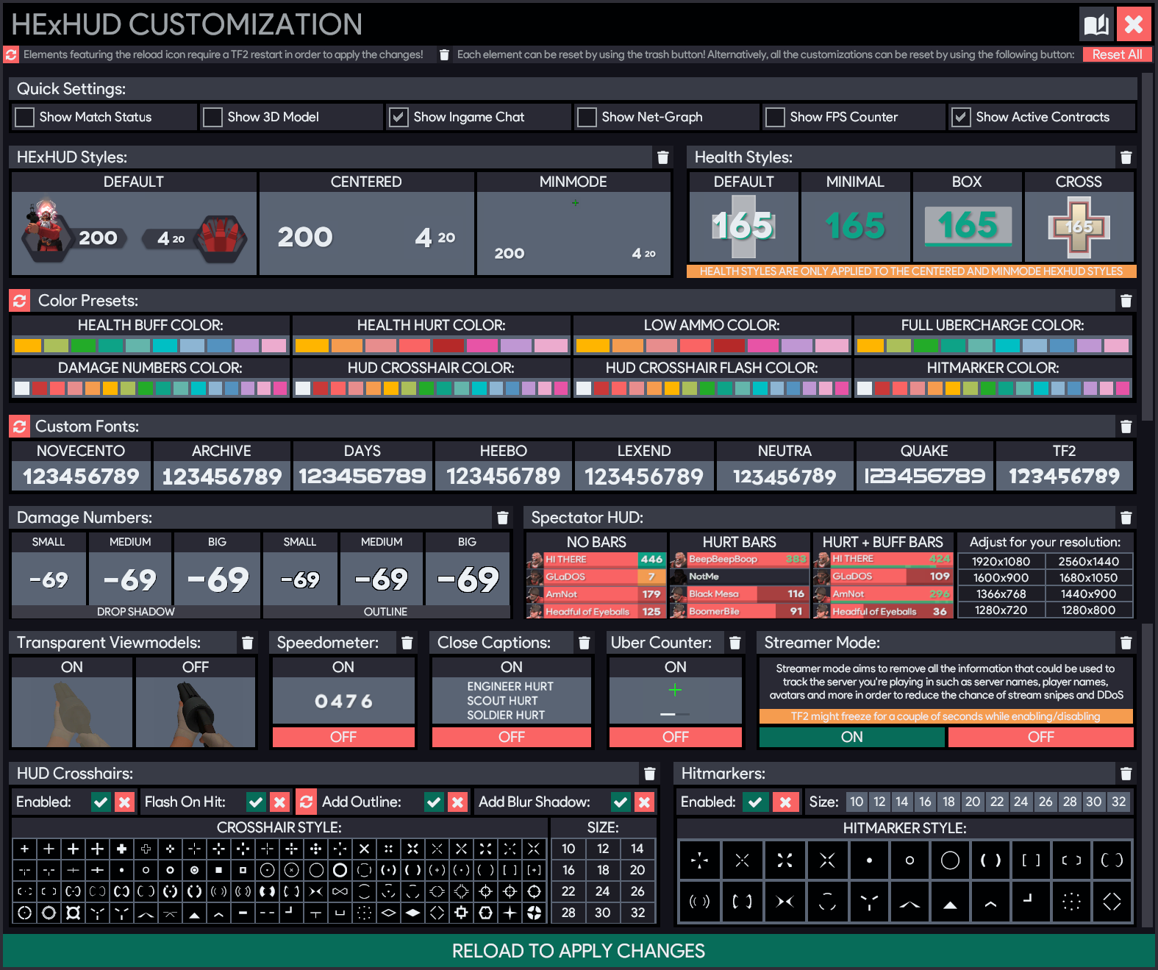Uncheck Show Active Contracts
Image resolution: width=1158 pixels, height=970 pixels.
(x=961, y=117)
